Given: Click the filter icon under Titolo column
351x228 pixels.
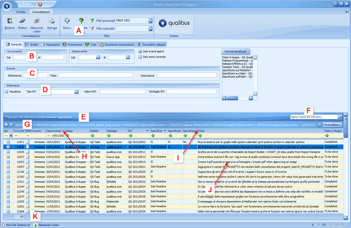Looking at the screenshot, I should click(x=200, y=136).
